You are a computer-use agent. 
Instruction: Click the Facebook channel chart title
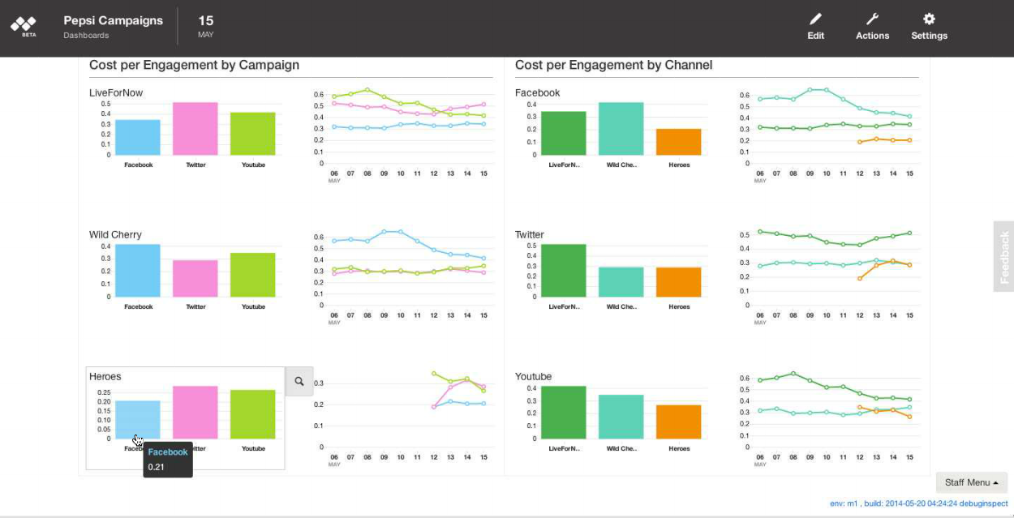(538, 92)
